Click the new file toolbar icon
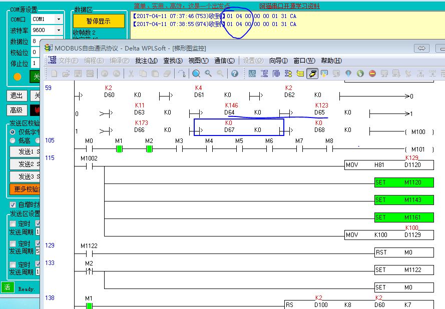The image size is (445, 309). [54, 74]
